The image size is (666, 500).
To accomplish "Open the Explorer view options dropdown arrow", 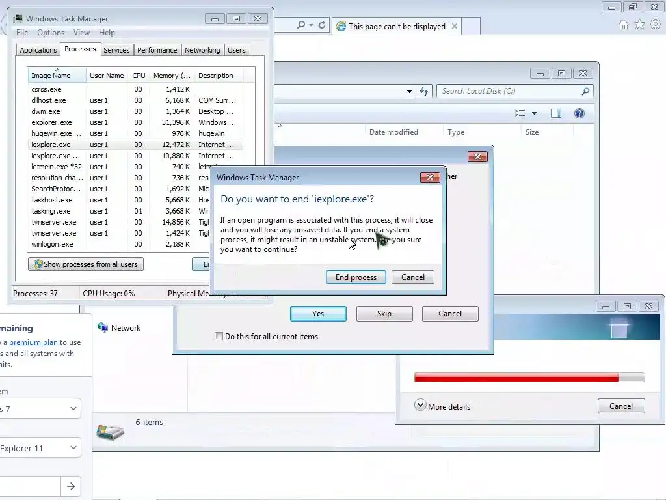I will 535,113.
